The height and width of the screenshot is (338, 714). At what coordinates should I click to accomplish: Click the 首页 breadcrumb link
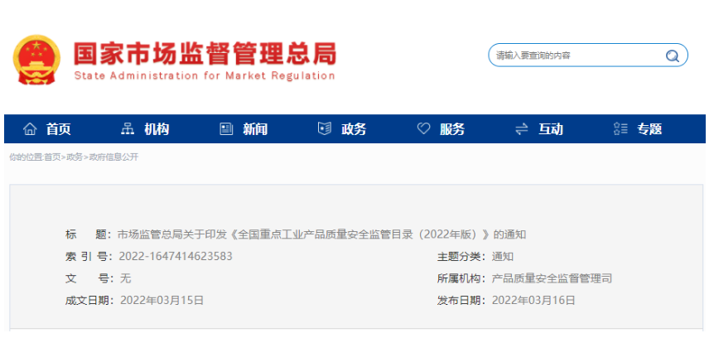pyautogui.click(x=52, y=157)
